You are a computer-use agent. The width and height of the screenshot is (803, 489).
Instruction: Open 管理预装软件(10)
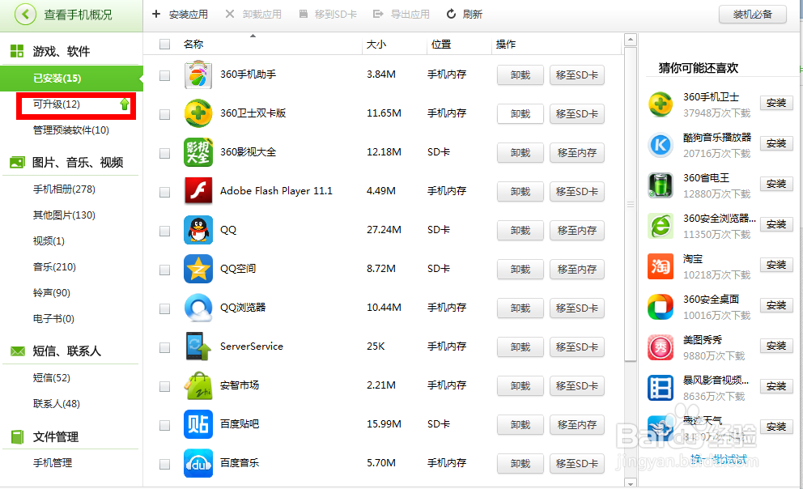point(71,130)
